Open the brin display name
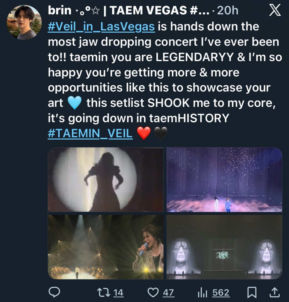This screenshot has width=289, height=302. click(59, 10)
